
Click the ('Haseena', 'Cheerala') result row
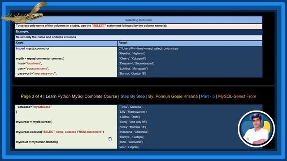click(134, 132)
